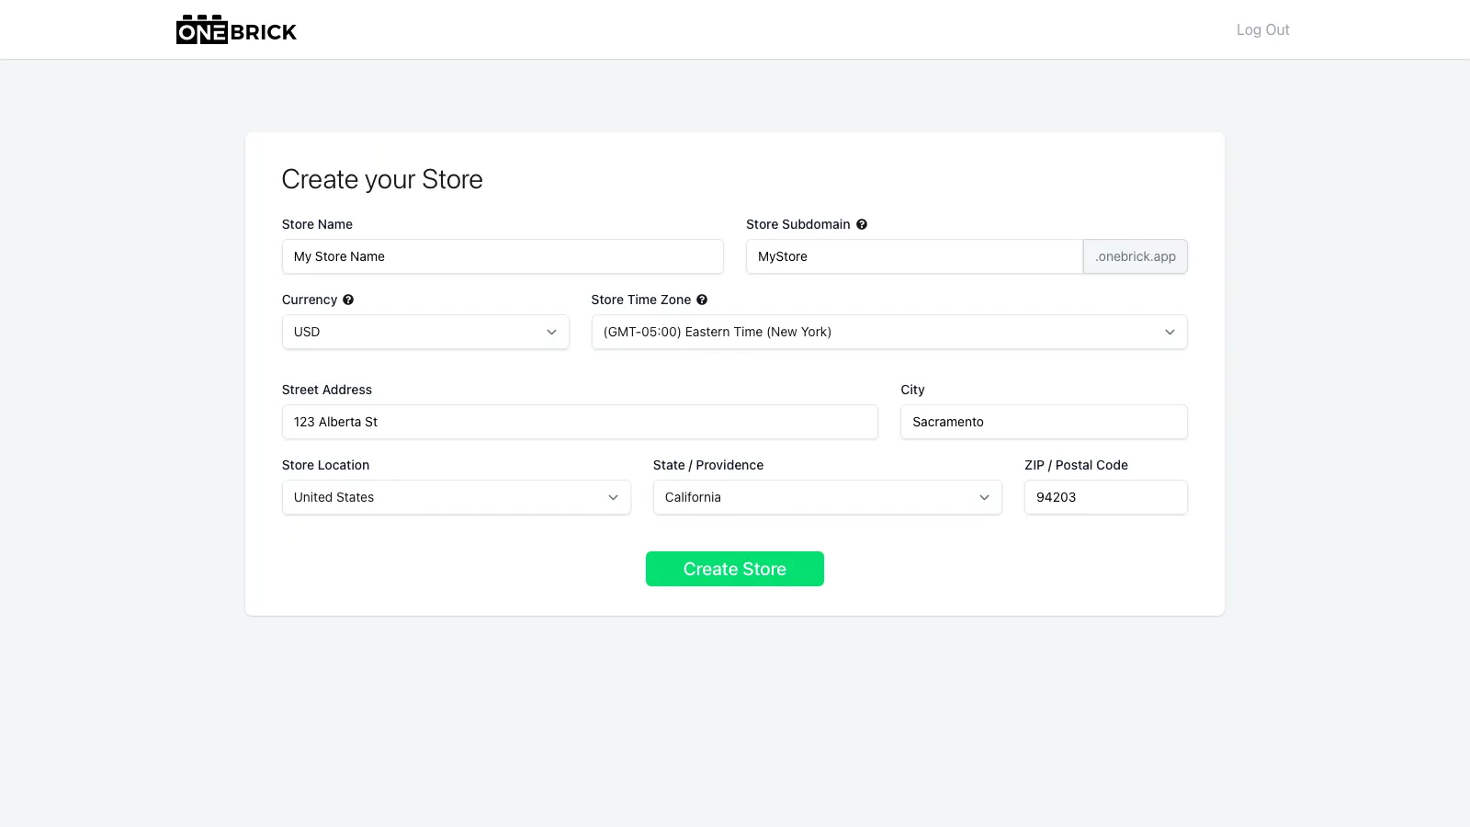Image resolution: width=1470 pixels, height=827 pixels.
Task: Click the State / Providence label
Action: click(x=708, y=465)
